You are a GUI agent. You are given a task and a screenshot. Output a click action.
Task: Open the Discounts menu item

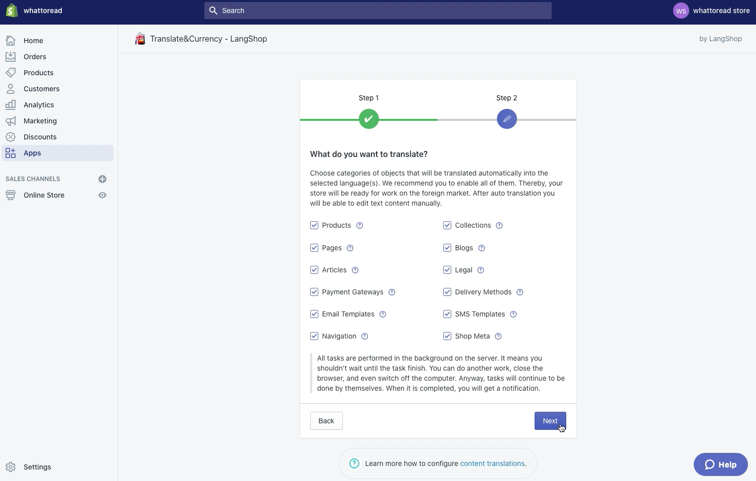tap(57, 137)
